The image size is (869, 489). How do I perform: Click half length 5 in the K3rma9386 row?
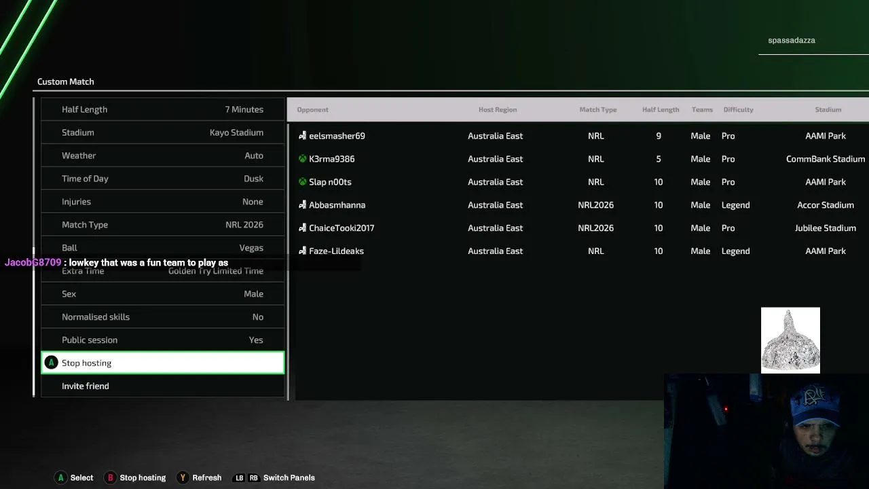(658, 159)
